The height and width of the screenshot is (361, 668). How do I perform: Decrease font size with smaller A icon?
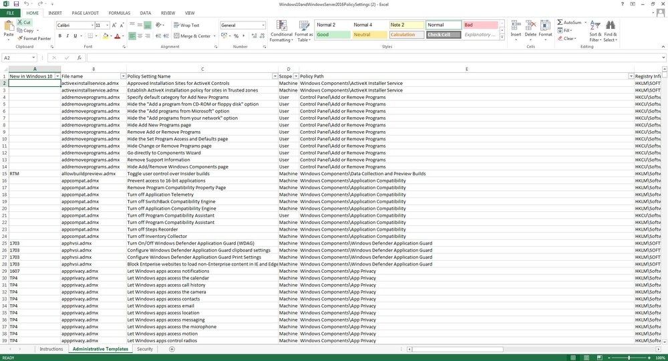click(x=122, y=25)
